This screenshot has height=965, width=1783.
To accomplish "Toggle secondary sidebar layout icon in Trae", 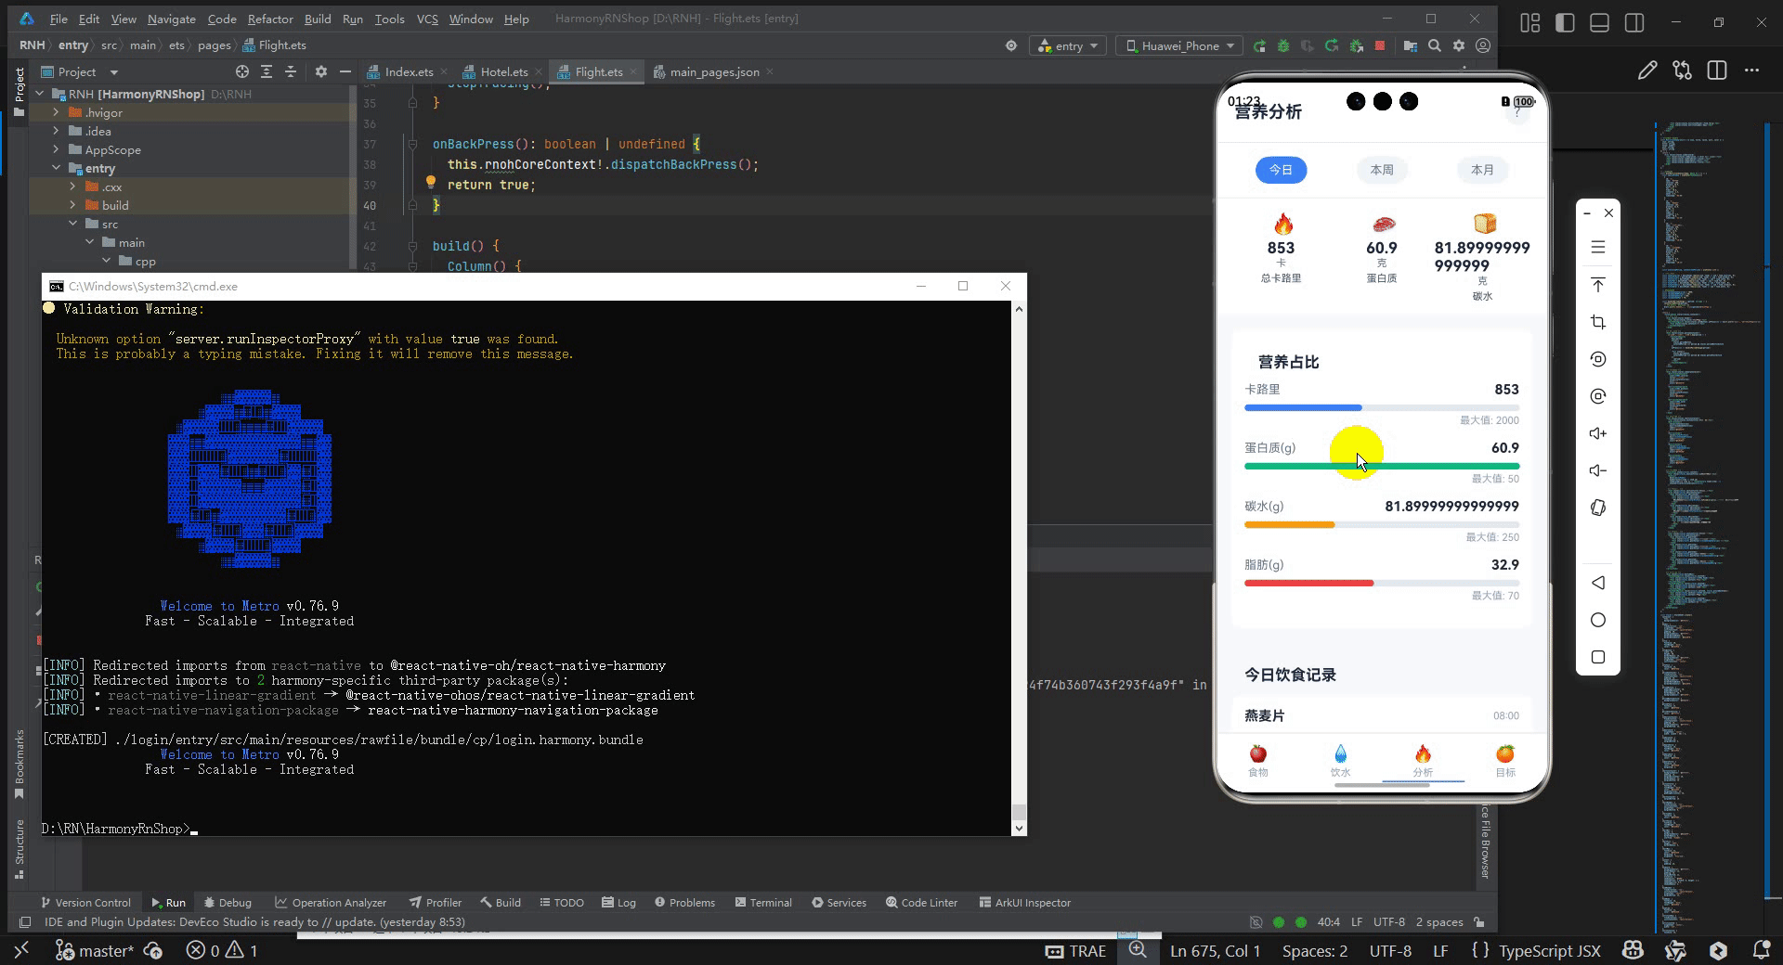I will pyautogui.click(x=1634, y=22).
